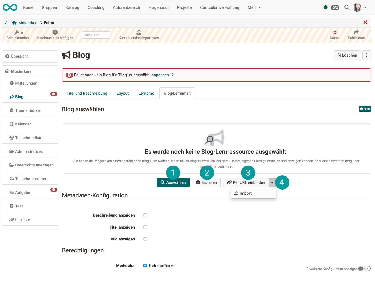The image size is (375, 282).
Task: Click the OpenOlat infinity logo
Action: point(10,7)
